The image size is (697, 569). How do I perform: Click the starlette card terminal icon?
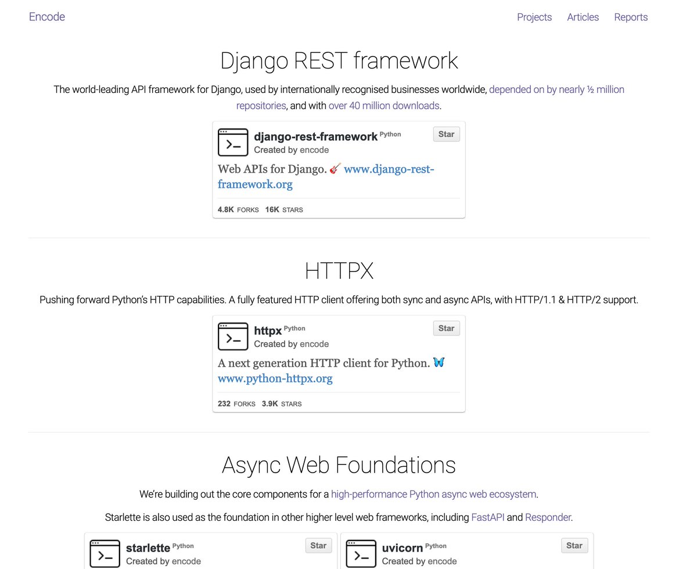coord(105,554)
